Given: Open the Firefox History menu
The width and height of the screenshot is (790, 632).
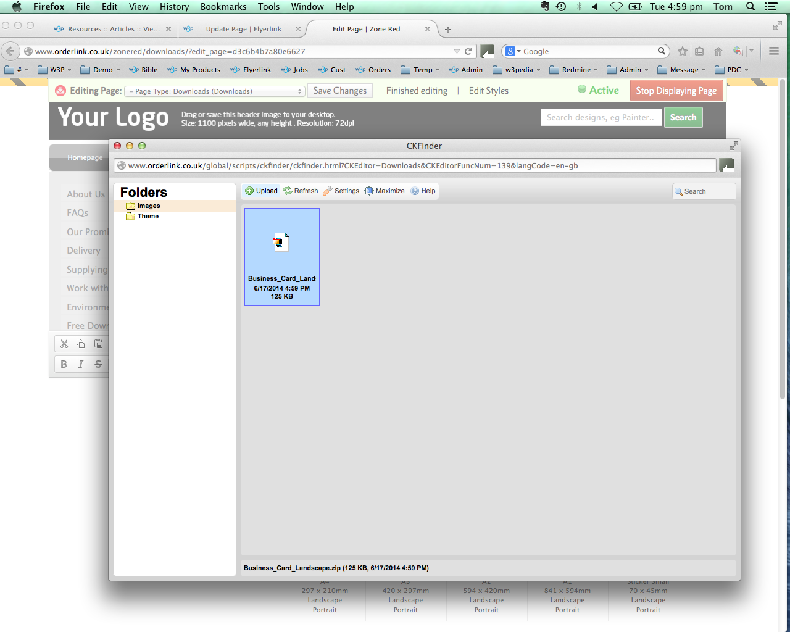Looking at the screenshot, I should click(x=174, y=7).
